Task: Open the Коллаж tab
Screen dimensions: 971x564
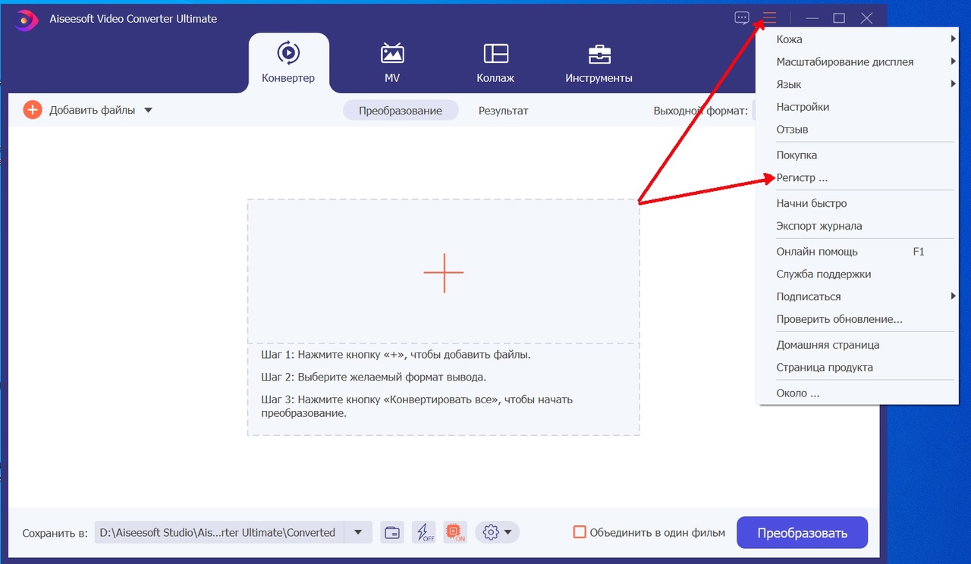Action: click(x=495, y=62)
